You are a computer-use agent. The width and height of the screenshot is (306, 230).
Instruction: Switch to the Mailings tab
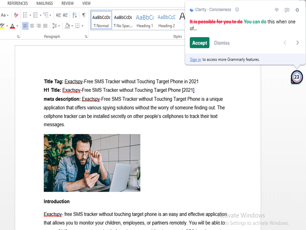(45, 3)
